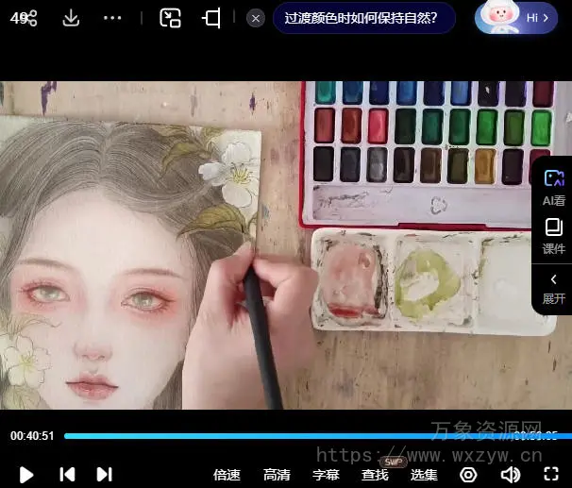Dismiss the AI question suggestion
Screen dimensions: 572x488
click(x=256, y=18)
